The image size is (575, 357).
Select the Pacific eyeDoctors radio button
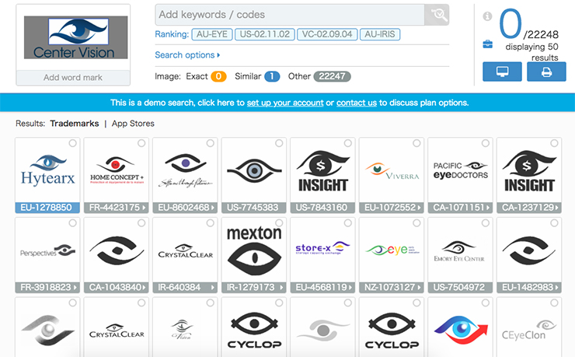(485, 143)
